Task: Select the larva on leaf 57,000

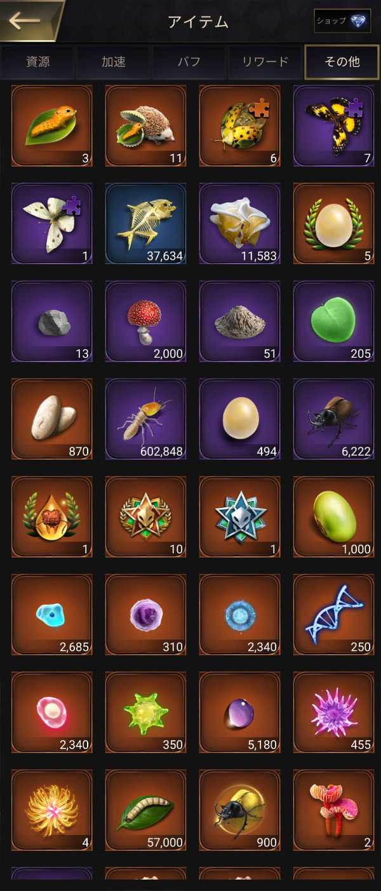Action: pyautogui.click(x=146, y=811)
